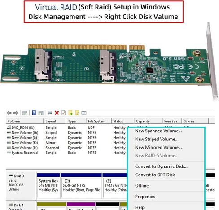219x210 pixels.
Task: Toggle the Show/Hide Console Tree icon
Action: coord(25,113)
